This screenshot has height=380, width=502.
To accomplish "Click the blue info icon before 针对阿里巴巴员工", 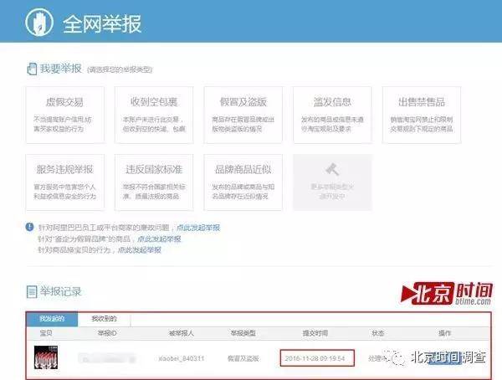I will coord(29,227).
